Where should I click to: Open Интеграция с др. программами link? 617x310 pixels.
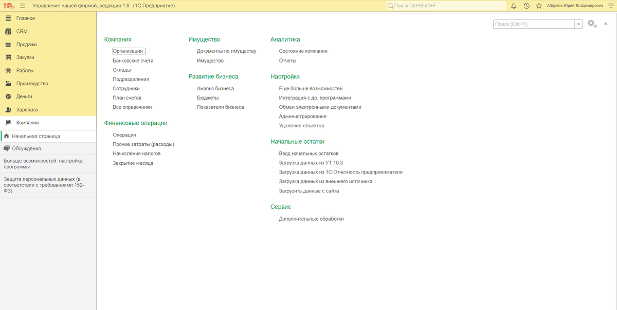315,98
